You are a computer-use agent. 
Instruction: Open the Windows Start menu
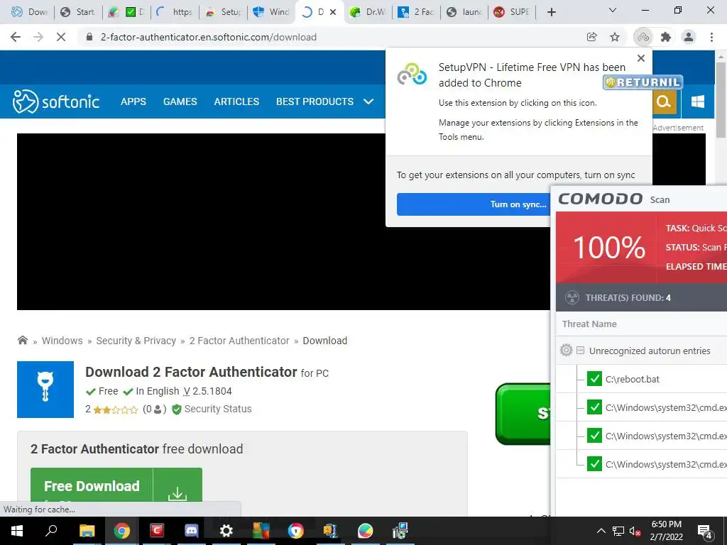pyautogui.click(x=17, y=531)
